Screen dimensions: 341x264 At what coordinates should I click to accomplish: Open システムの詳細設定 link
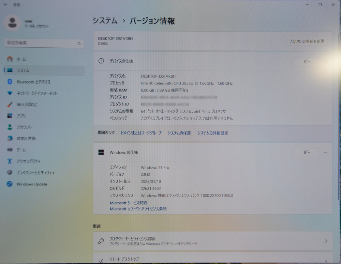(213, 133)
